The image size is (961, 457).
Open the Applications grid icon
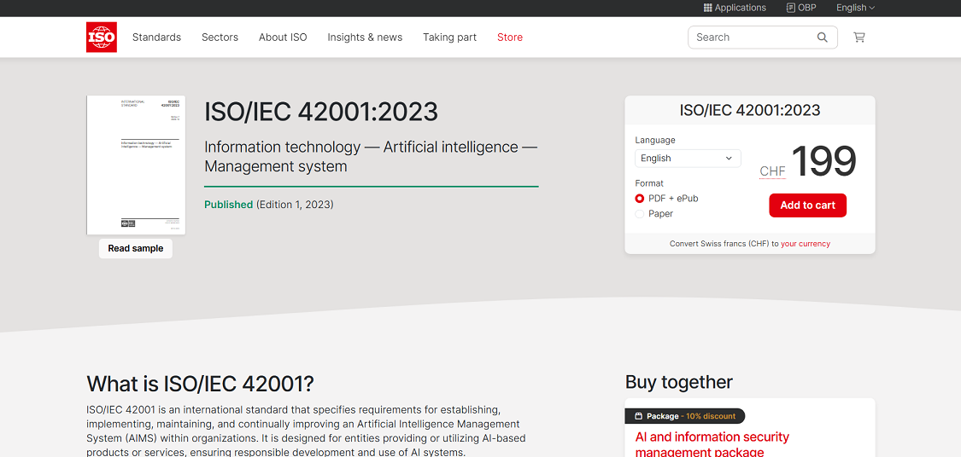pos(707,8)
